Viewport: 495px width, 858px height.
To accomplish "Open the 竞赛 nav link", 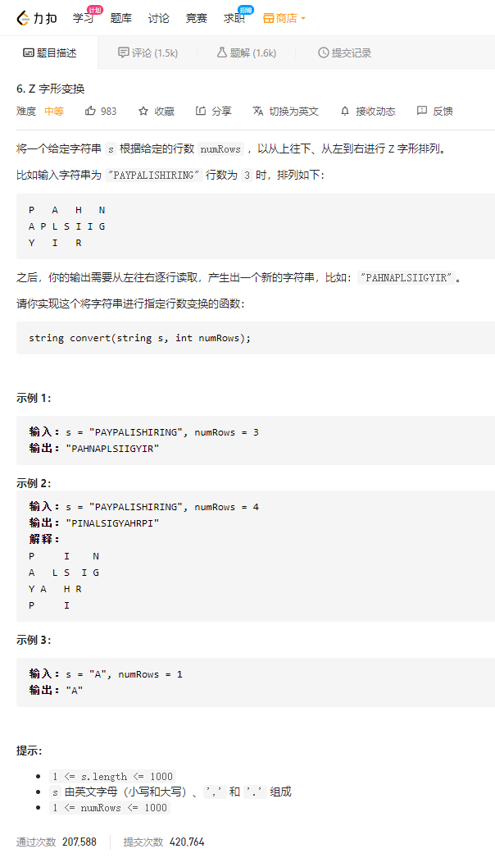I will coord(197,18).
